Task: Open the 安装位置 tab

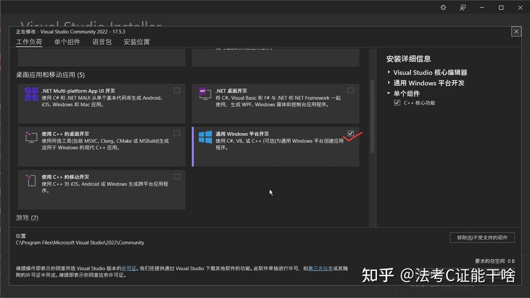Action: pyautogui.click(x=136, y=42)
